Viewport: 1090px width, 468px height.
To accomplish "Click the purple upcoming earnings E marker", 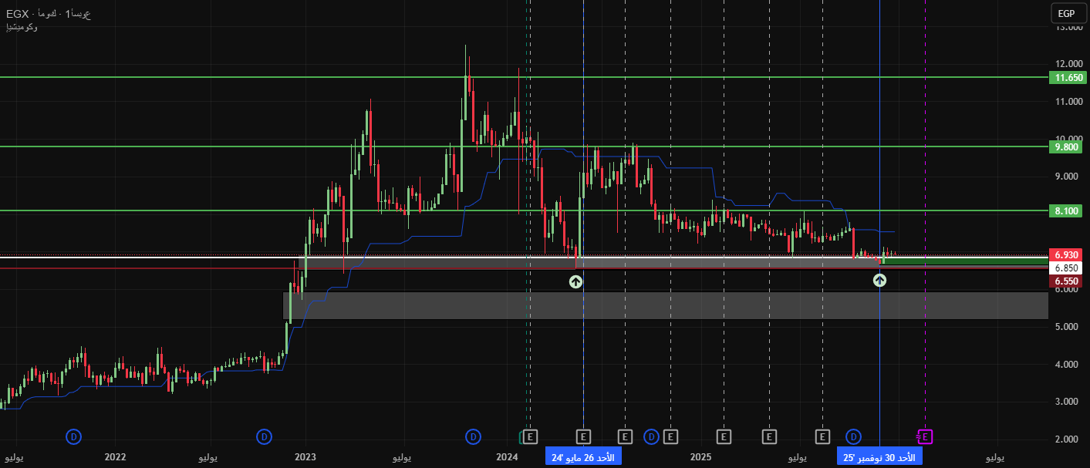I will coord(924,437).
